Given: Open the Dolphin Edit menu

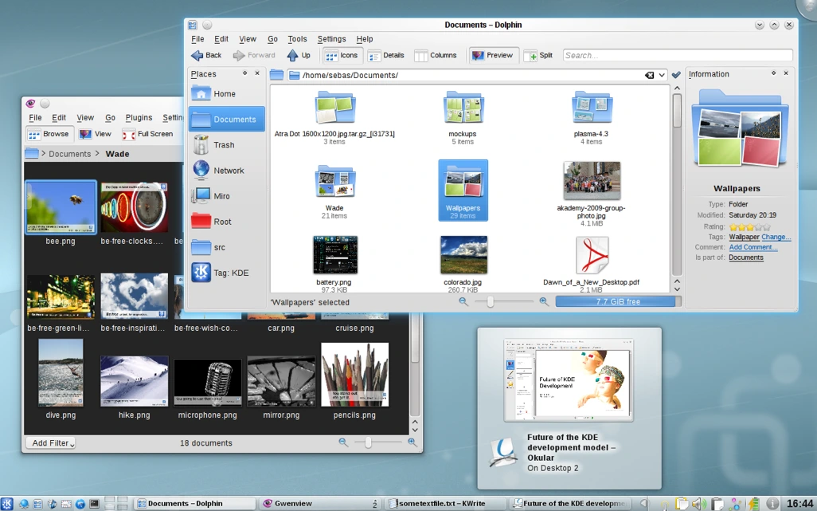Looking at the screenshot, I should pyautogui.click(x=221, y=39).
